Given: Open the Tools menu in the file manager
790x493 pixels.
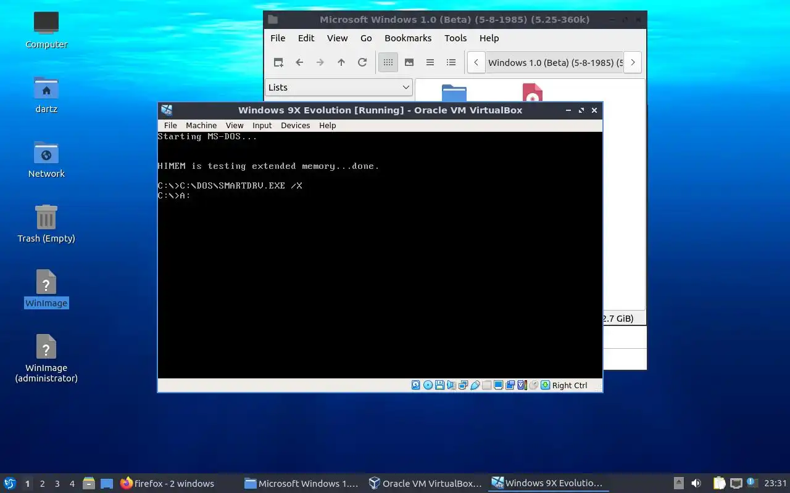Looking at the screenshot, I should 455,38.
